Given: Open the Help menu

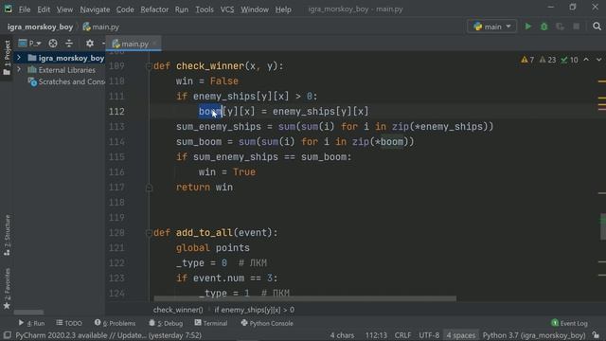Looking at the screenshot, I should tap(283, 9).
